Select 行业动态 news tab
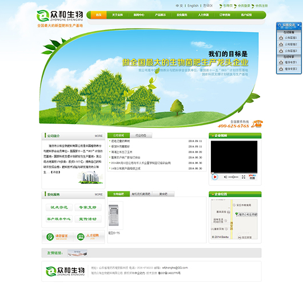 pyautogui.click(x=141, y=135)
